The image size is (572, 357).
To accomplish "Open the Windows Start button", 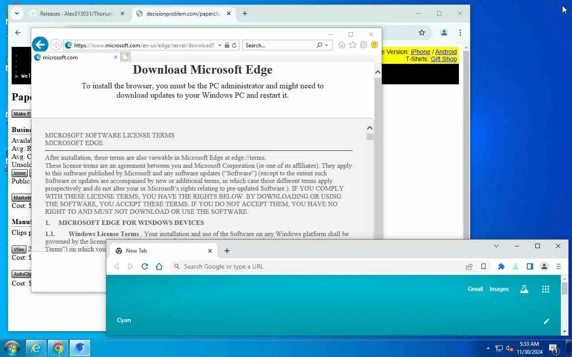I will click(x=12, y=348).
